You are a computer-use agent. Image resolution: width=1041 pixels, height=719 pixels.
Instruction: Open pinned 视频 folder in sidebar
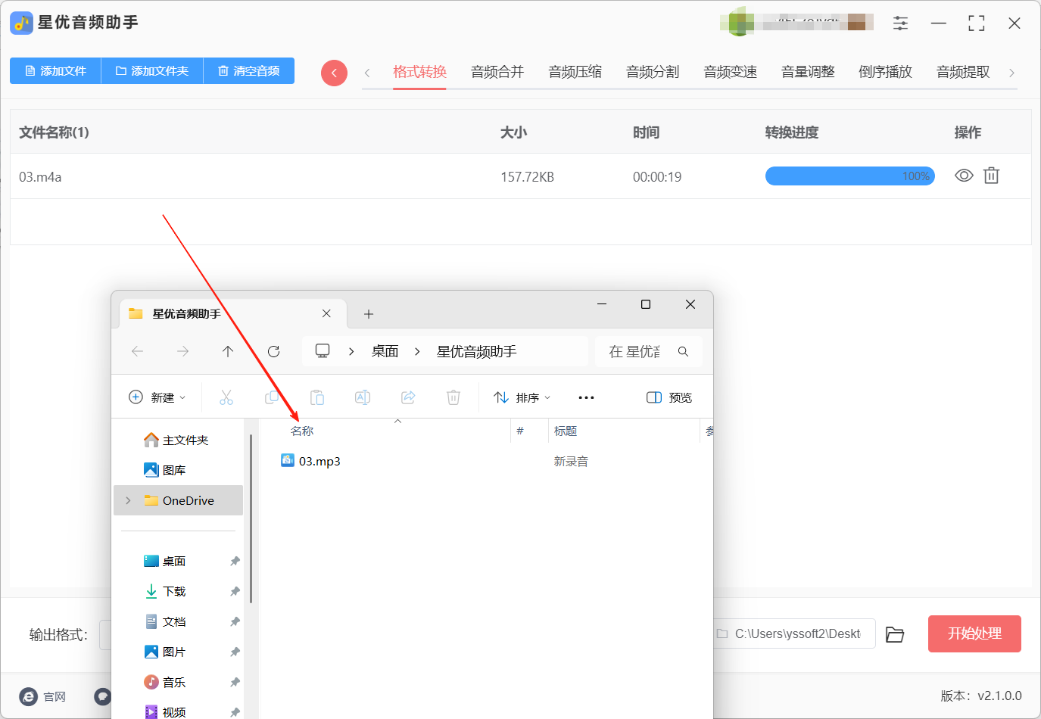[165, 711]
